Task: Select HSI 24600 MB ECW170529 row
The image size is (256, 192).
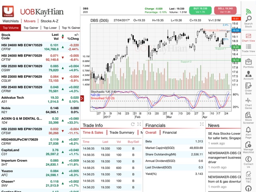Action: coord(40,47)
